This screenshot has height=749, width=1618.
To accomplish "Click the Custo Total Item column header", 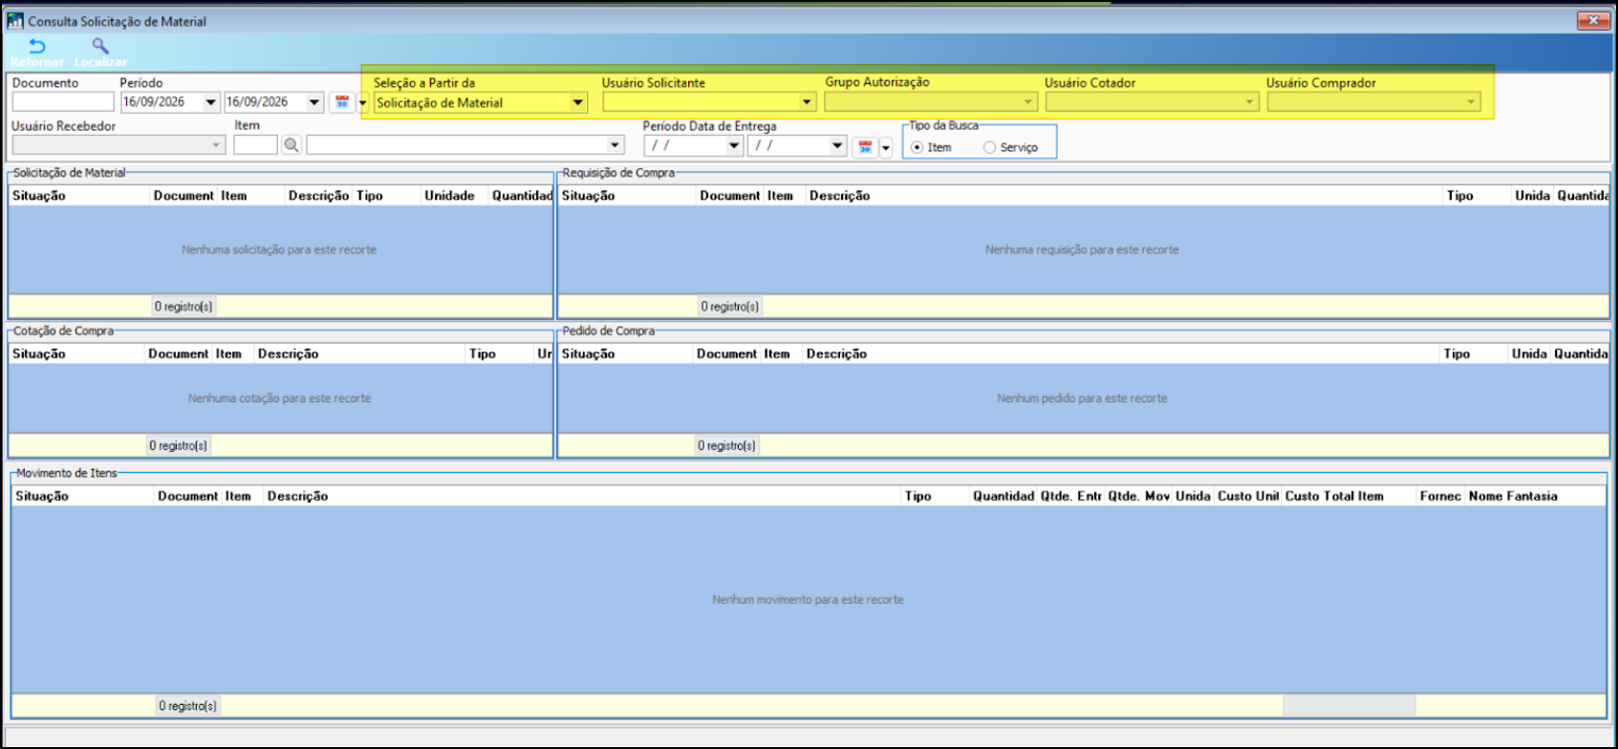I will [x=1348, y=497].
